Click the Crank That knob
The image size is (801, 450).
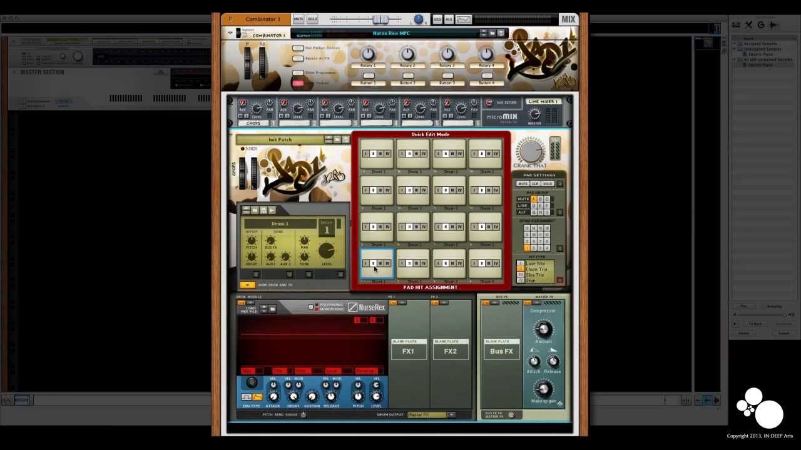pos(530,151)
